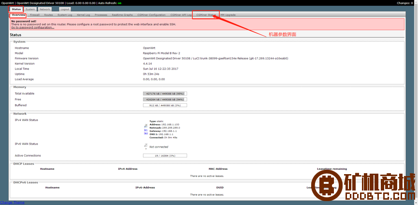View the Kernel Log sub-tab

point(84,15)
